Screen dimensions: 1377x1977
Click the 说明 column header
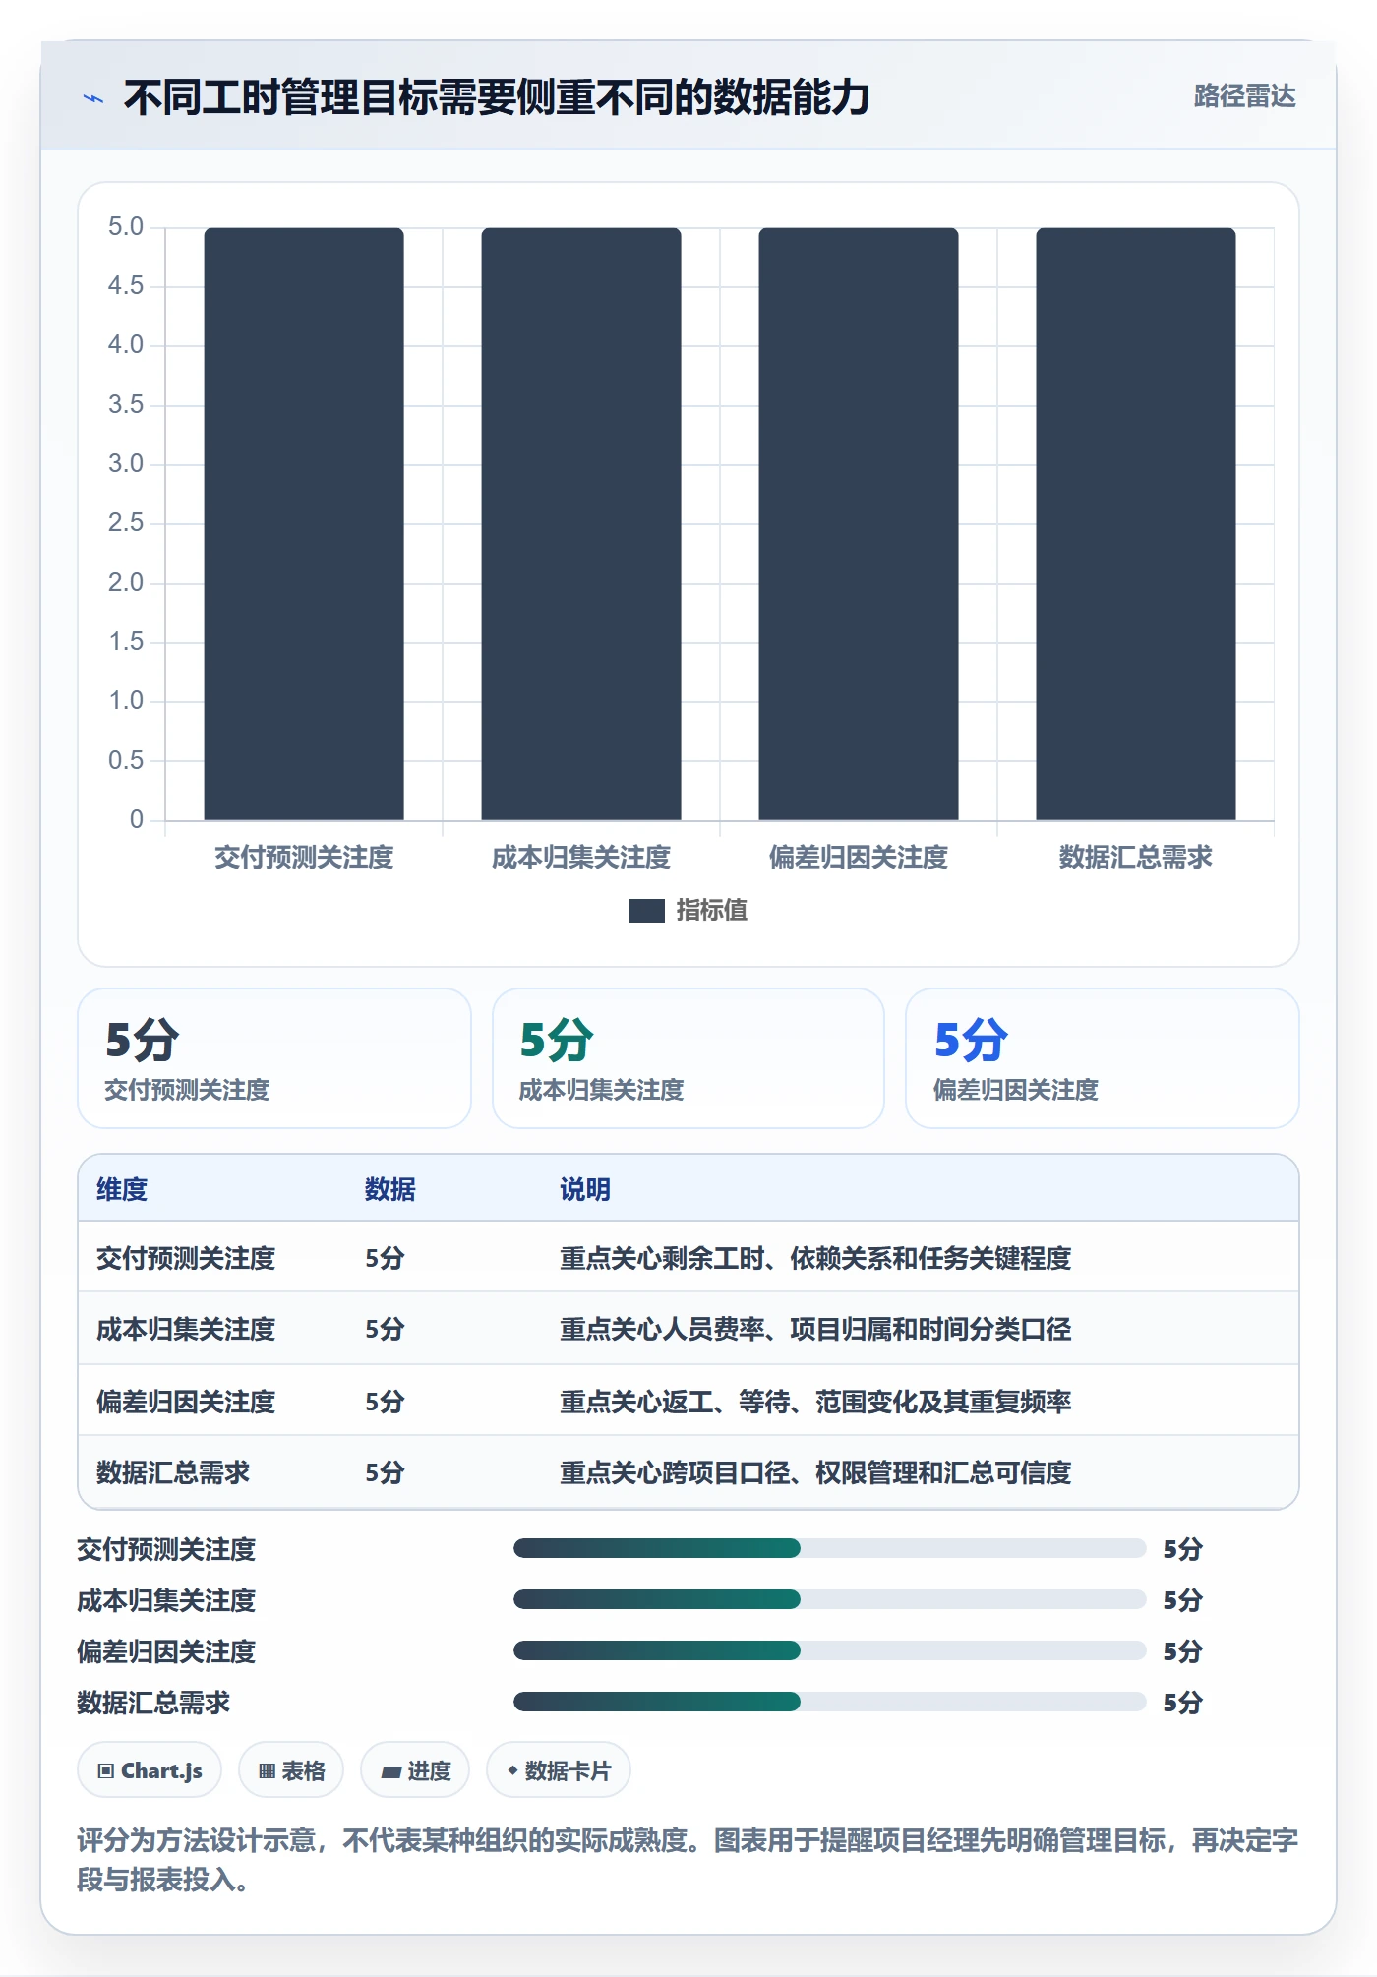click(x=585, y=1189)
